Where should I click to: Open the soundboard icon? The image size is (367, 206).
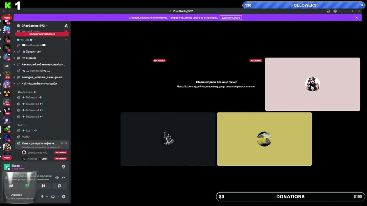point(59,186)
